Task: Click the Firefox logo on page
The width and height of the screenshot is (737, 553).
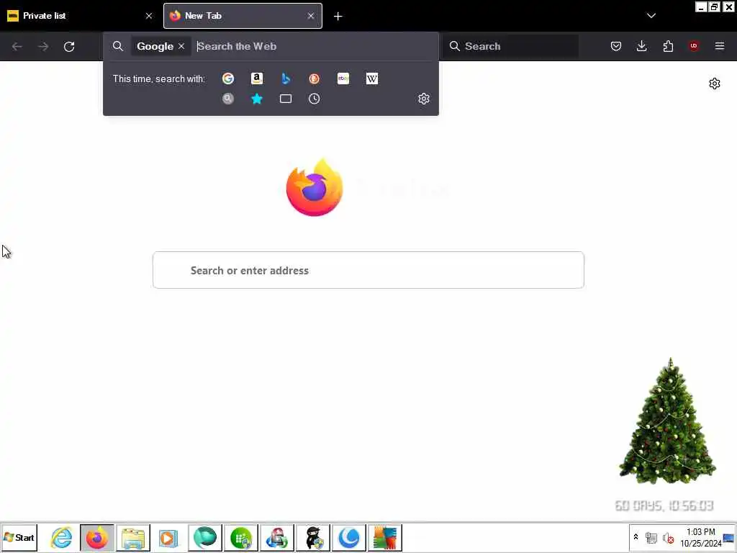Action: pyautogui.click(x=315, y=188)
